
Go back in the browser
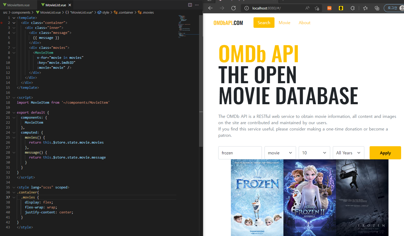tap(210, 8)
